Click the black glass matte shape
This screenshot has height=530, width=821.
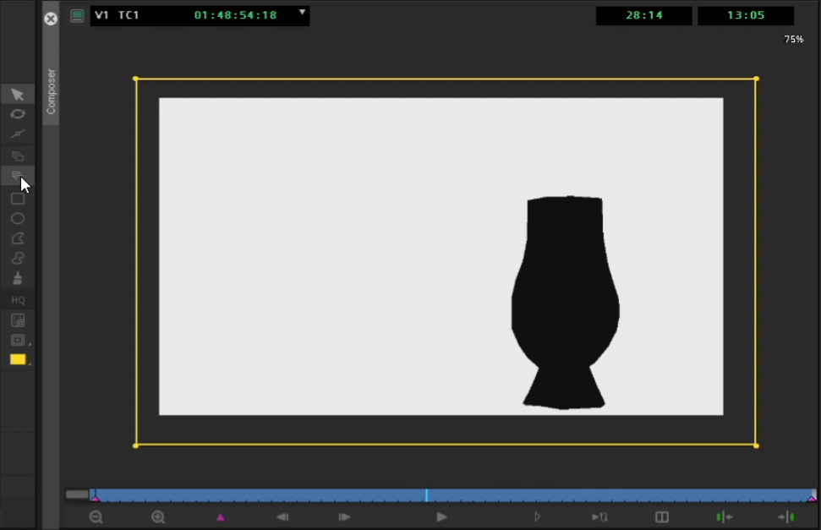(x=565, y=302)
